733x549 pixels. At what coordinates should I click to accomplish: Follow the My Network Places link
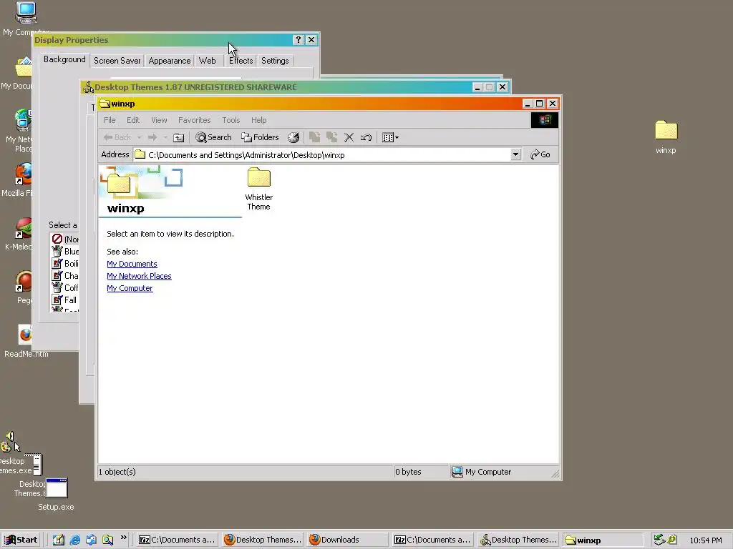coord(139,276)
